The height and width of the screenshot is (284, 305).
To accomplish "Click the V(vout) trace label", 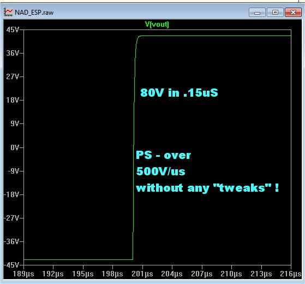I will pos(157,25).
